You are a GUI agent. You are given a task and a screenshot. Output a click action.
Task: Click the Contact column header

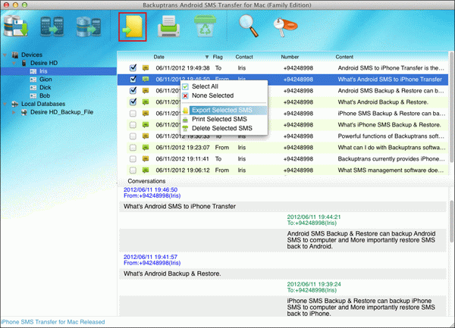point(244,57)
